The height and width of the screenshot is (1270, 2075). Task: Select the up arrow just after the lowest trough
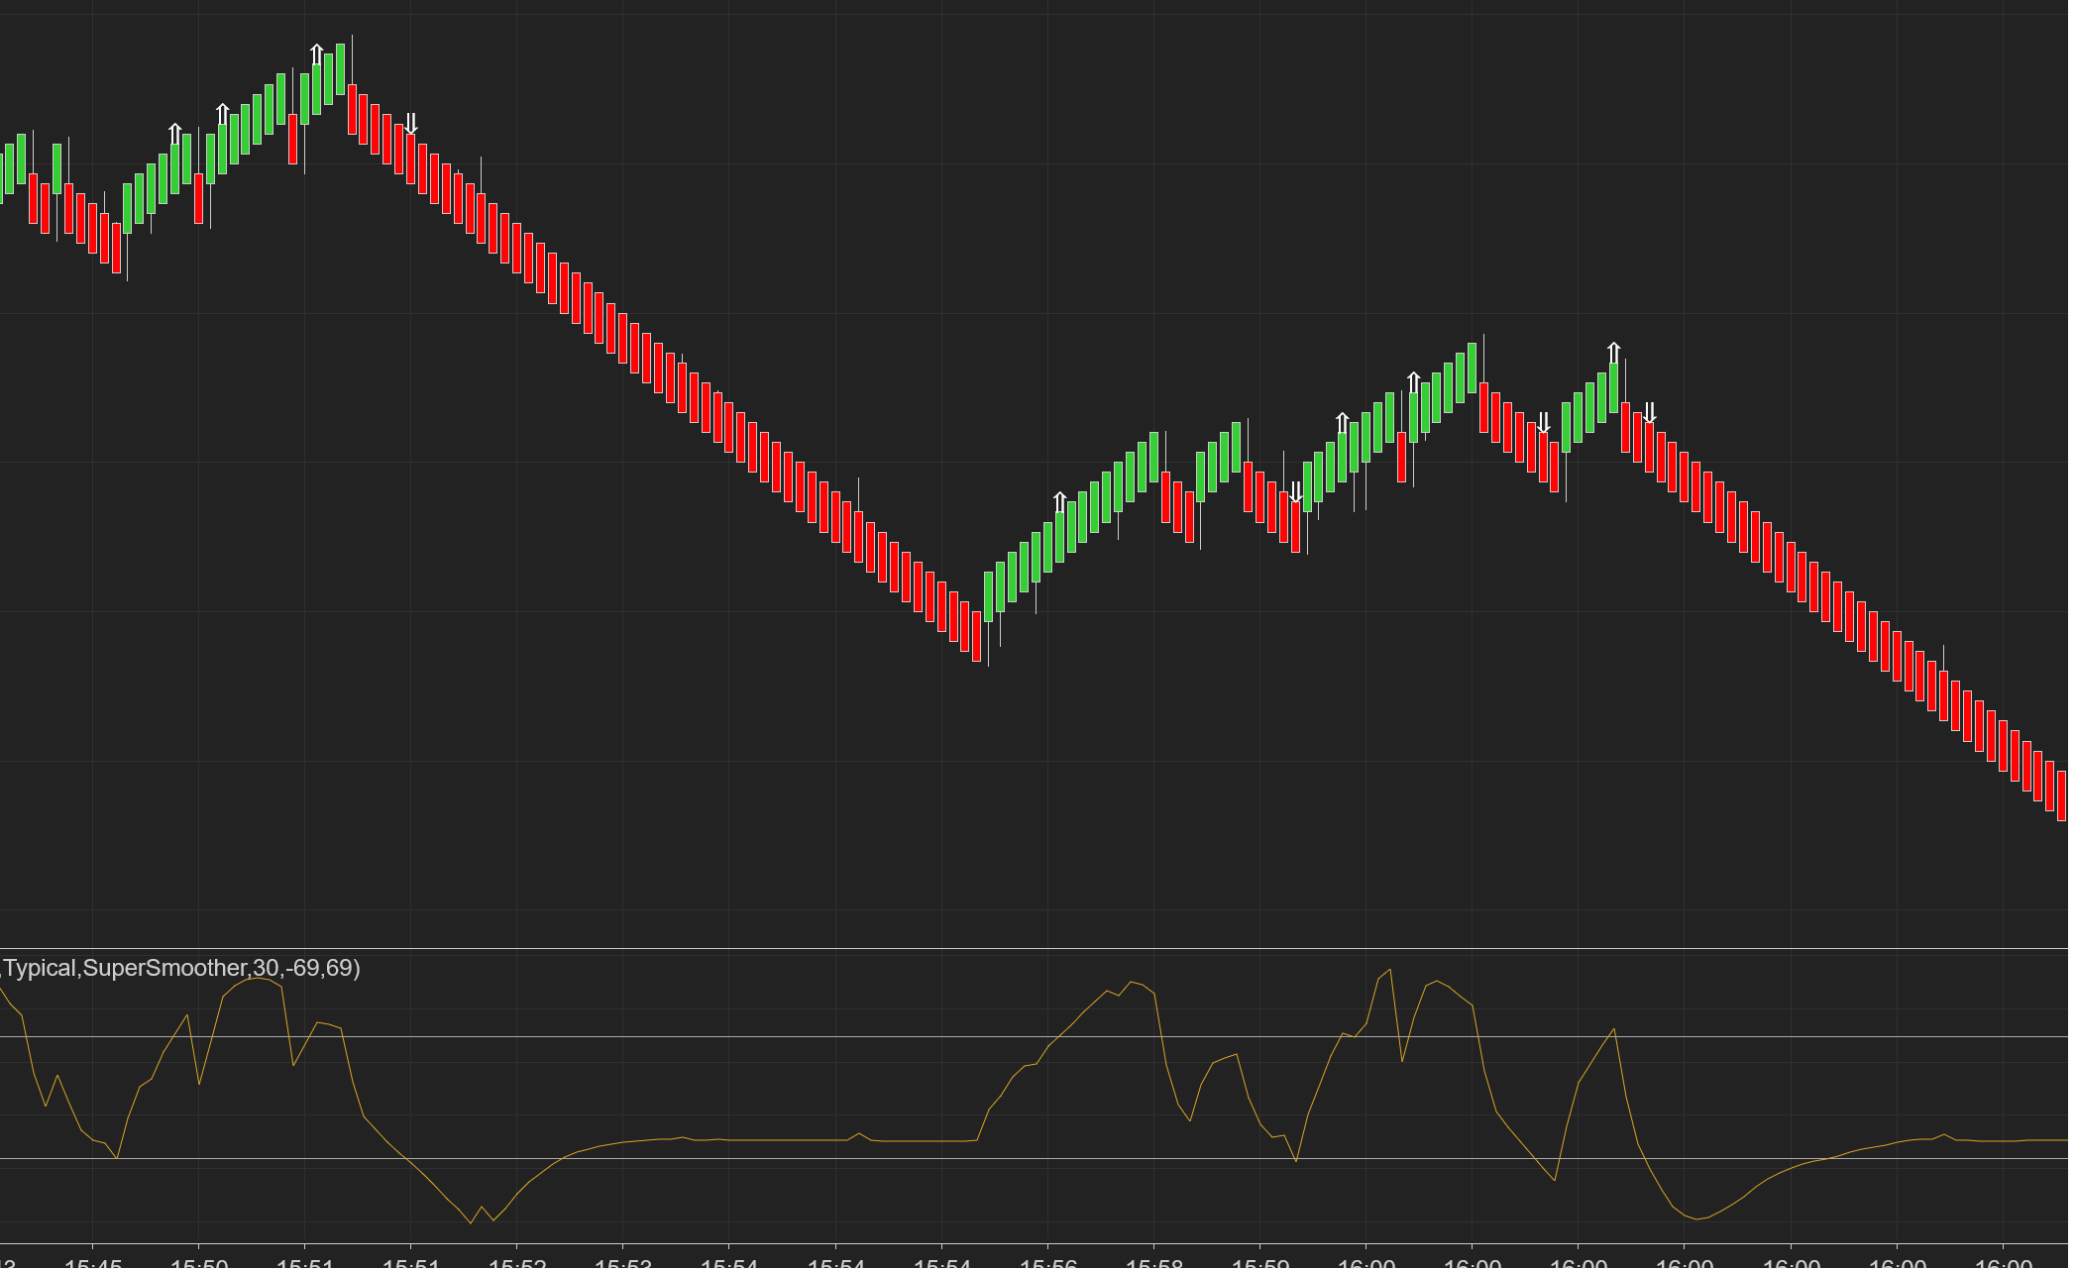click(1060, 502)
